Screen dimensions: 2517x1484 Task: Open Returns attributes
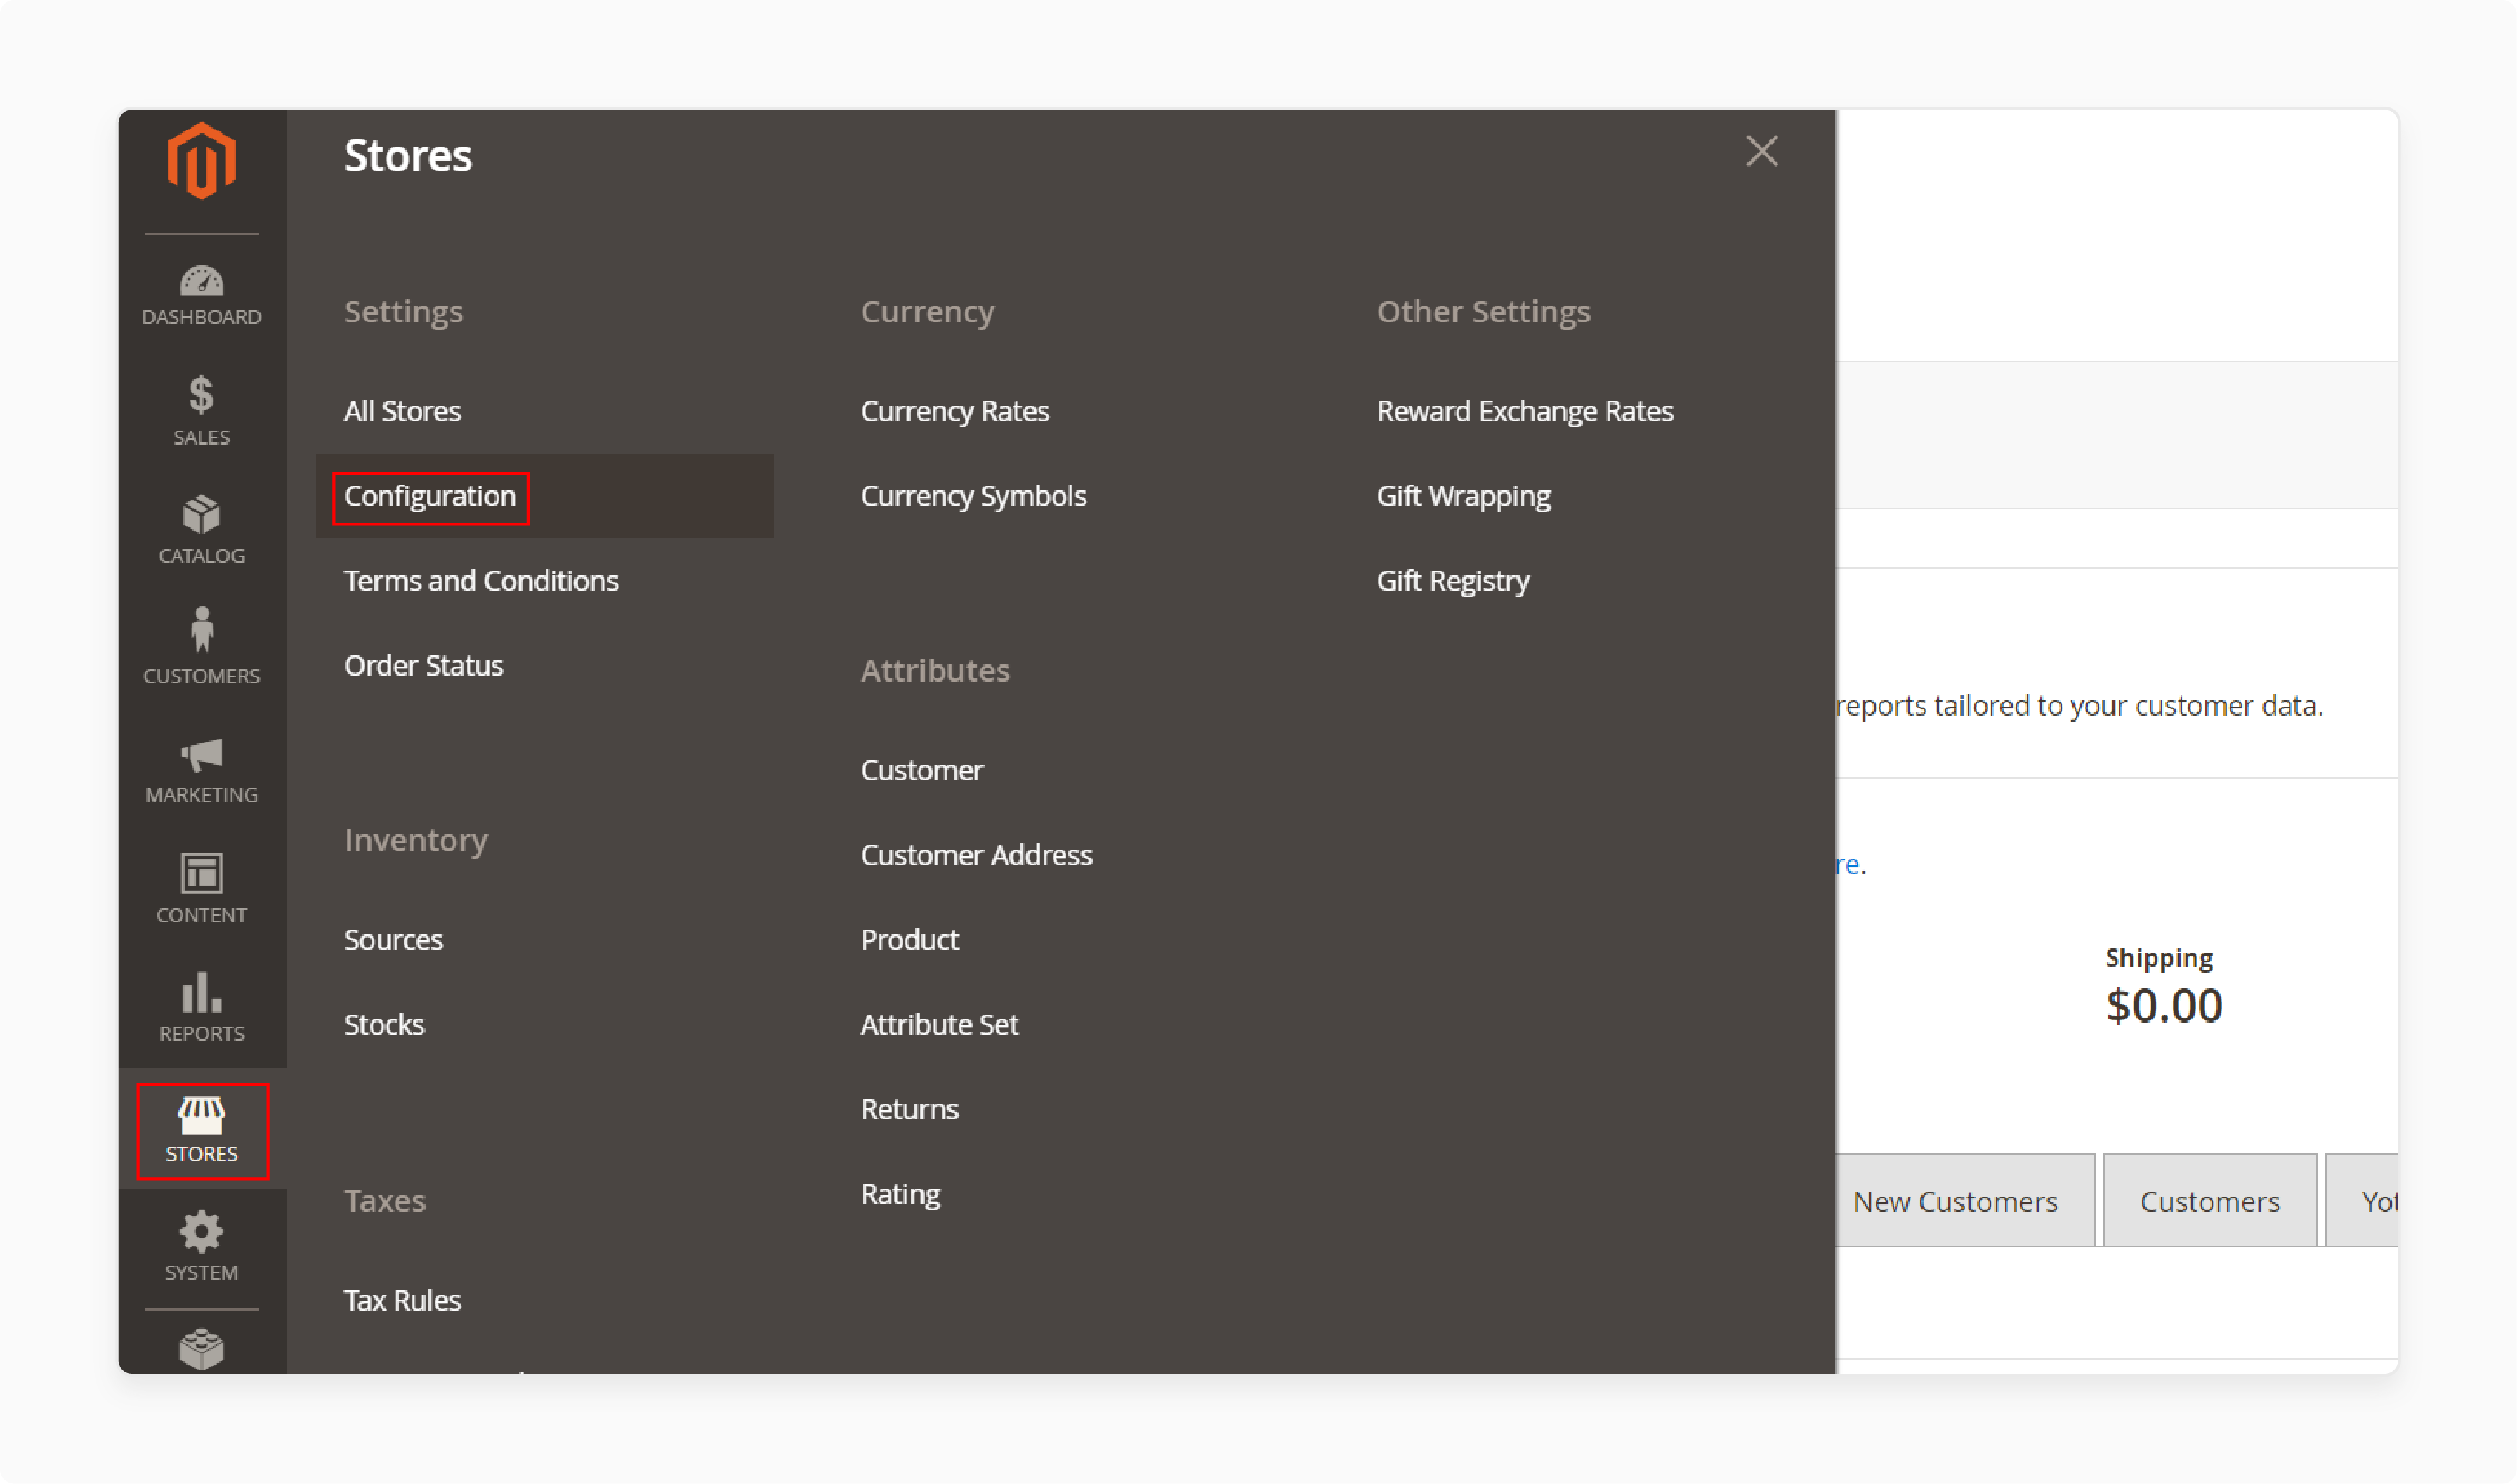(x=909, y=1110)
